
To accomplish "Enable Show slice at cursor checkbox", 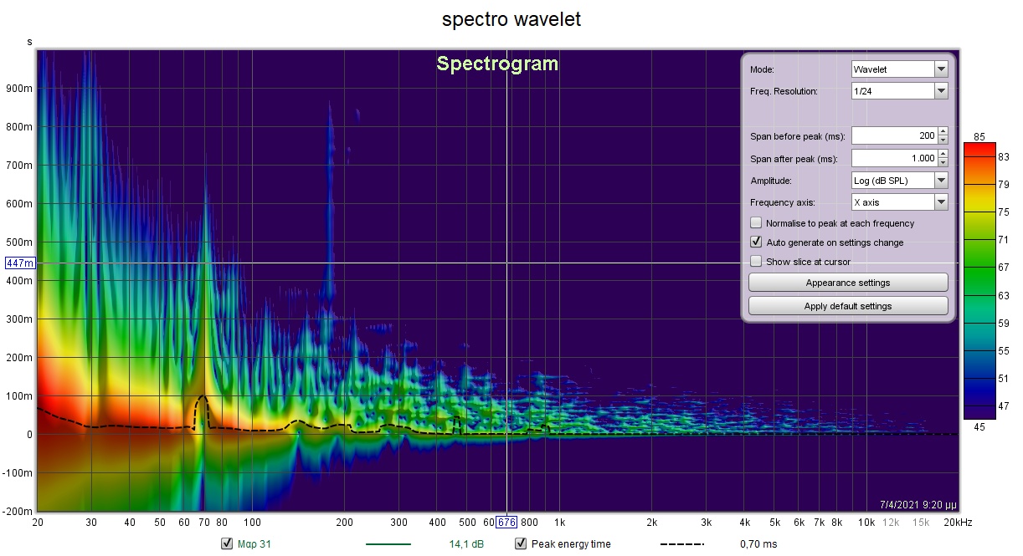I will click(x=756, y=262).
